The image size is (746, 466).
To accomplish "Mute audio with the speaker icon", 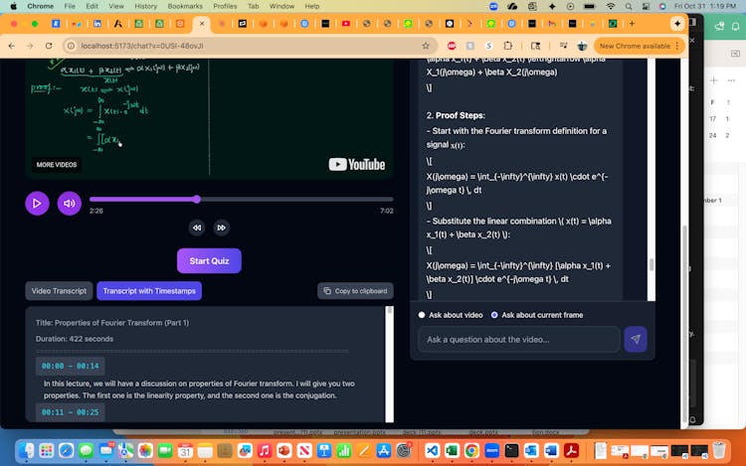I will pyautogui.click(x=69, y=204).
